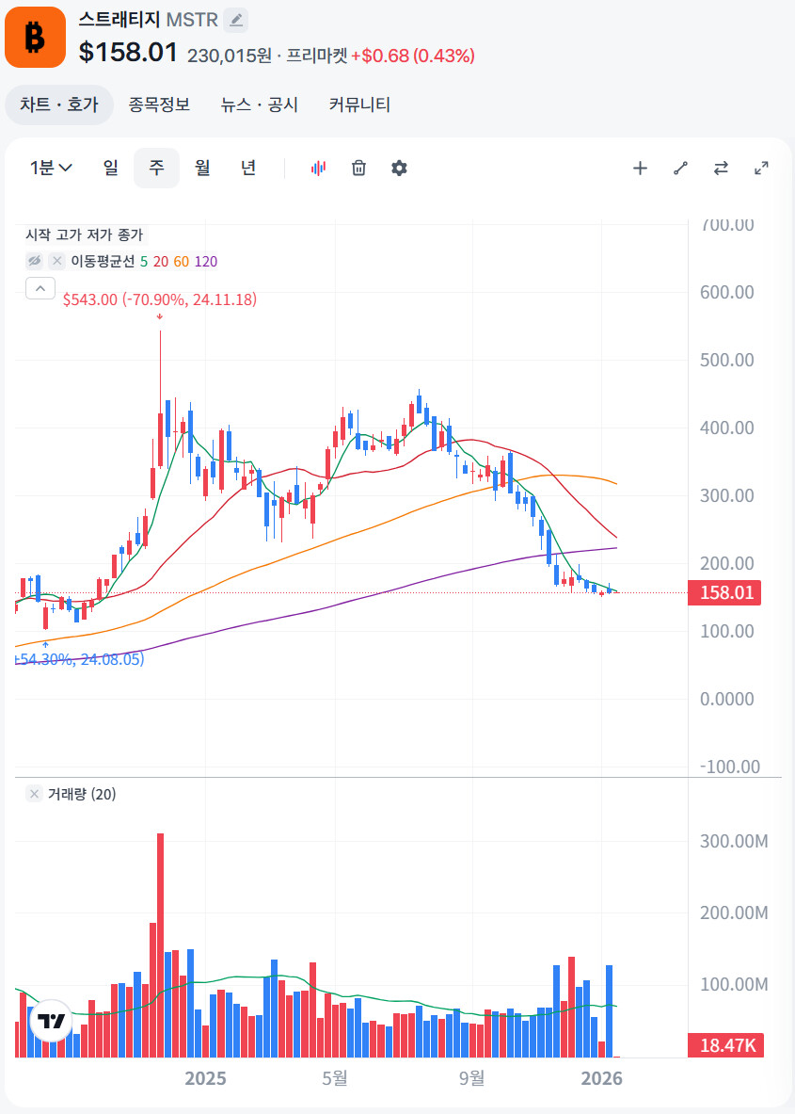Click the TradingView logo badge
The height and width of the screenshot is (1114, 795).
pyautogui.click(x=51, y=1021)
